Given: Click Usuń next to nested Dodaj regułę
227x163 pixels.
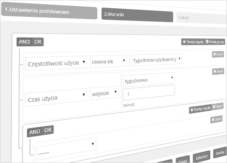Looking at the screenshot, I should (x=217, y=107).
